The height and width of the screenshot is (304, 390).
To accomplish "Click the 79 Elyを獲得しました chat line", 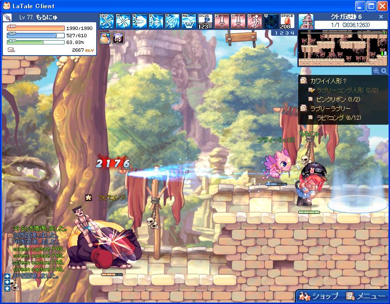I will click(40, 229).
